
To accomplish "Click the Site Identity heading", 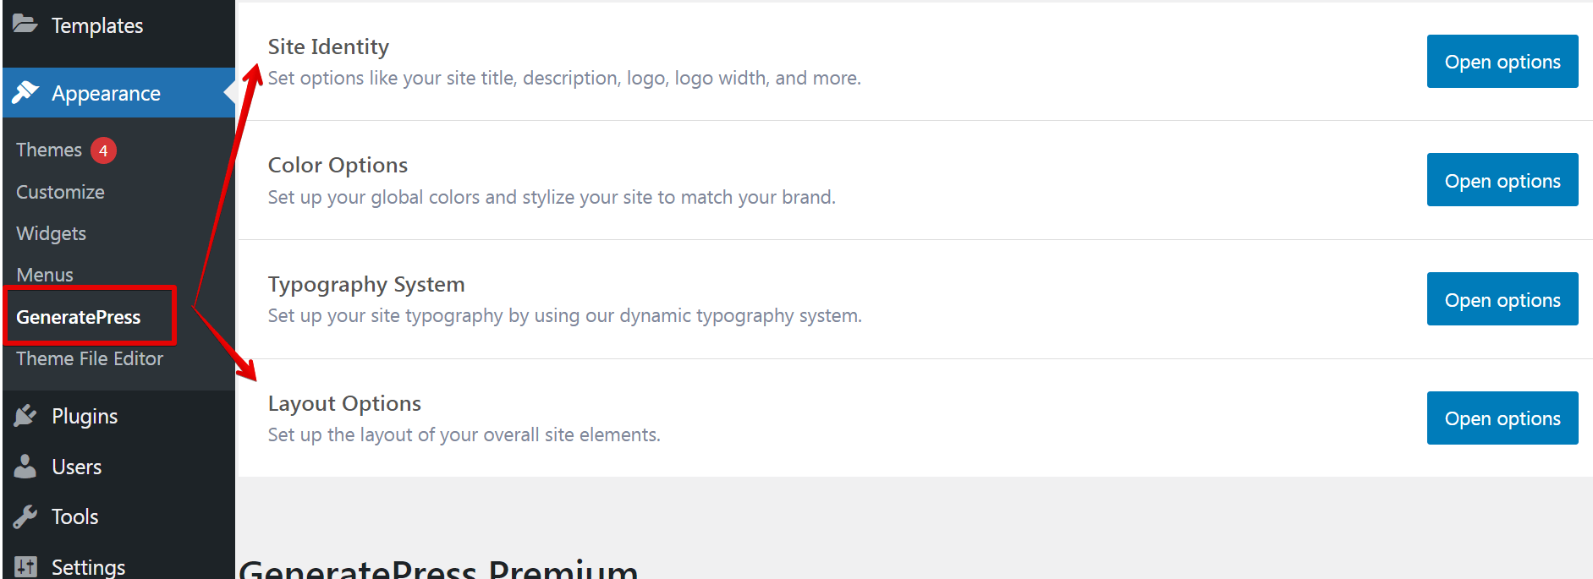I will click(x=328, y=46).
